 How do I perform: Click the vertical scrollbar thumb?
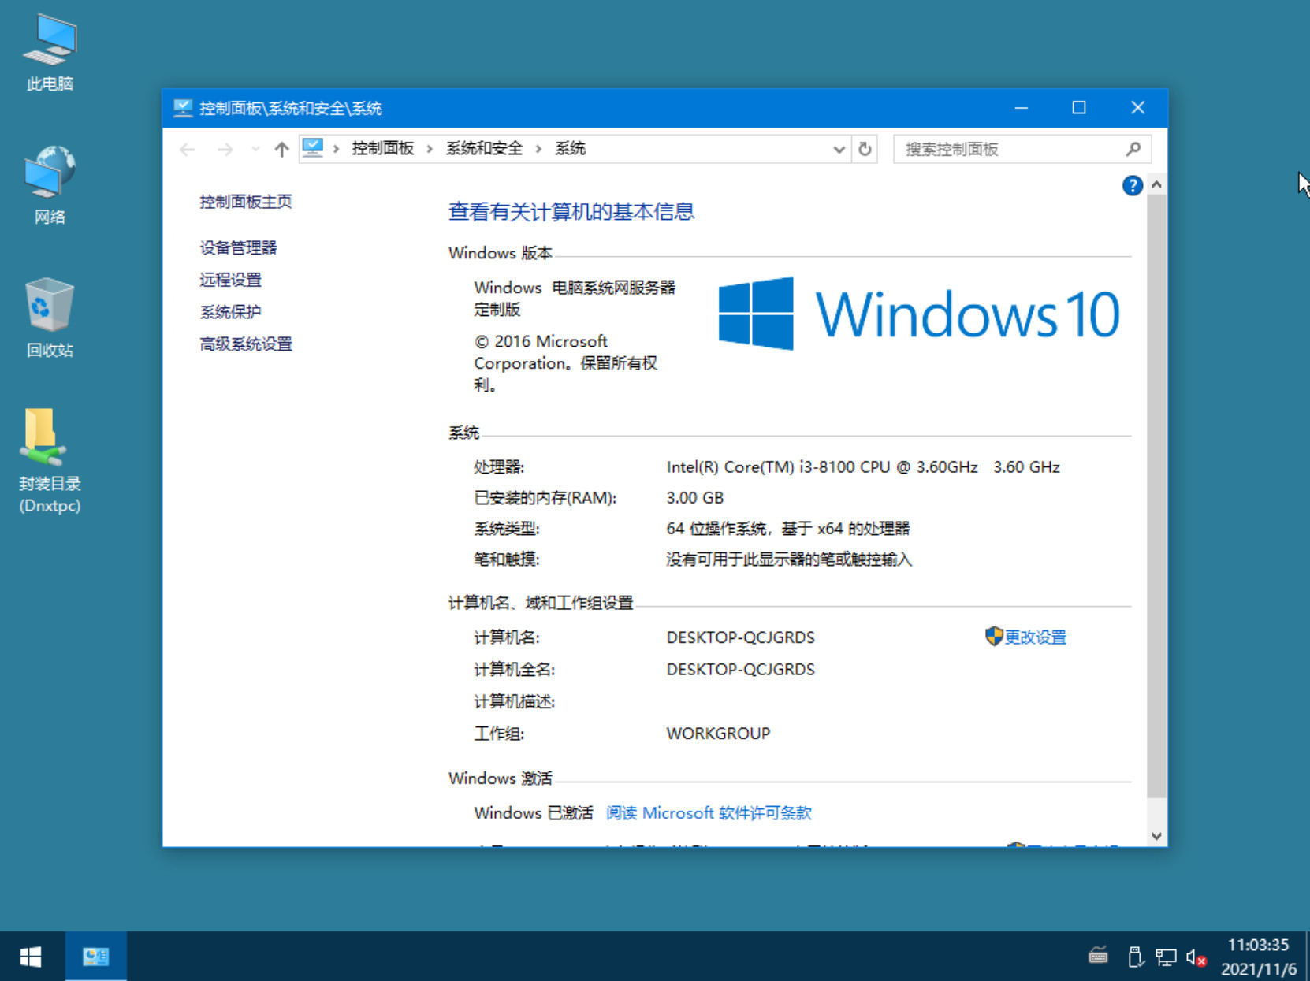pos(1156,496)
